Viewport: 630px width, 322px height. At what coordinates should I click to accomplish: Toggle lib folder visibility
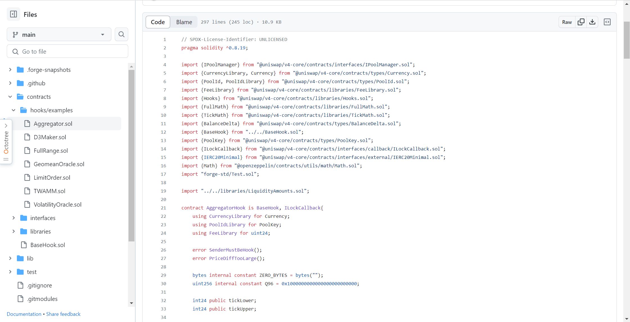coord(10,258)
